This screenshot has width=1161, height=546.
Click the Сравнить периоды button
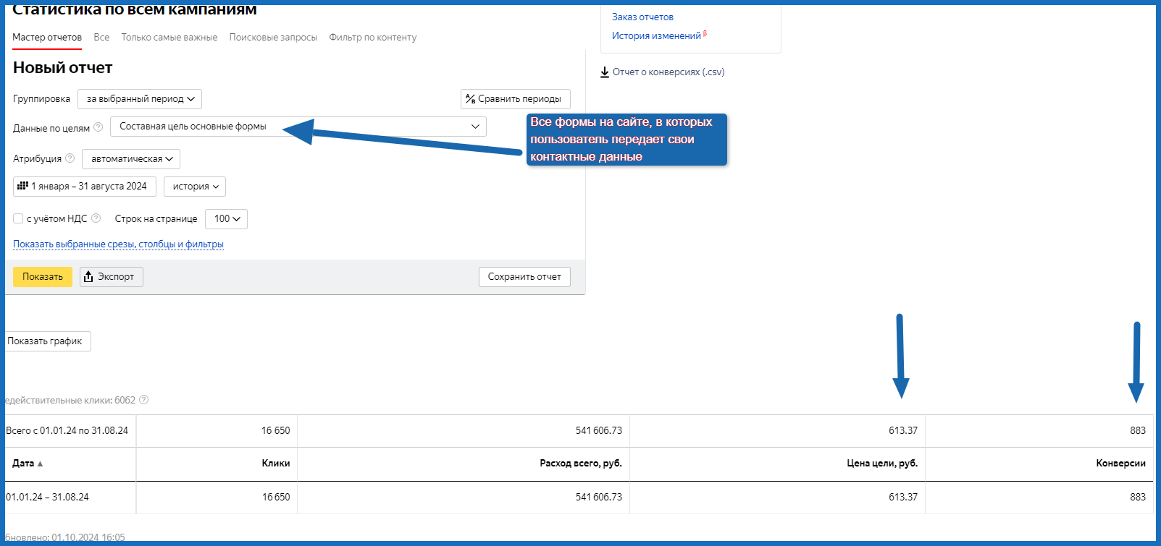click(516, 99)
